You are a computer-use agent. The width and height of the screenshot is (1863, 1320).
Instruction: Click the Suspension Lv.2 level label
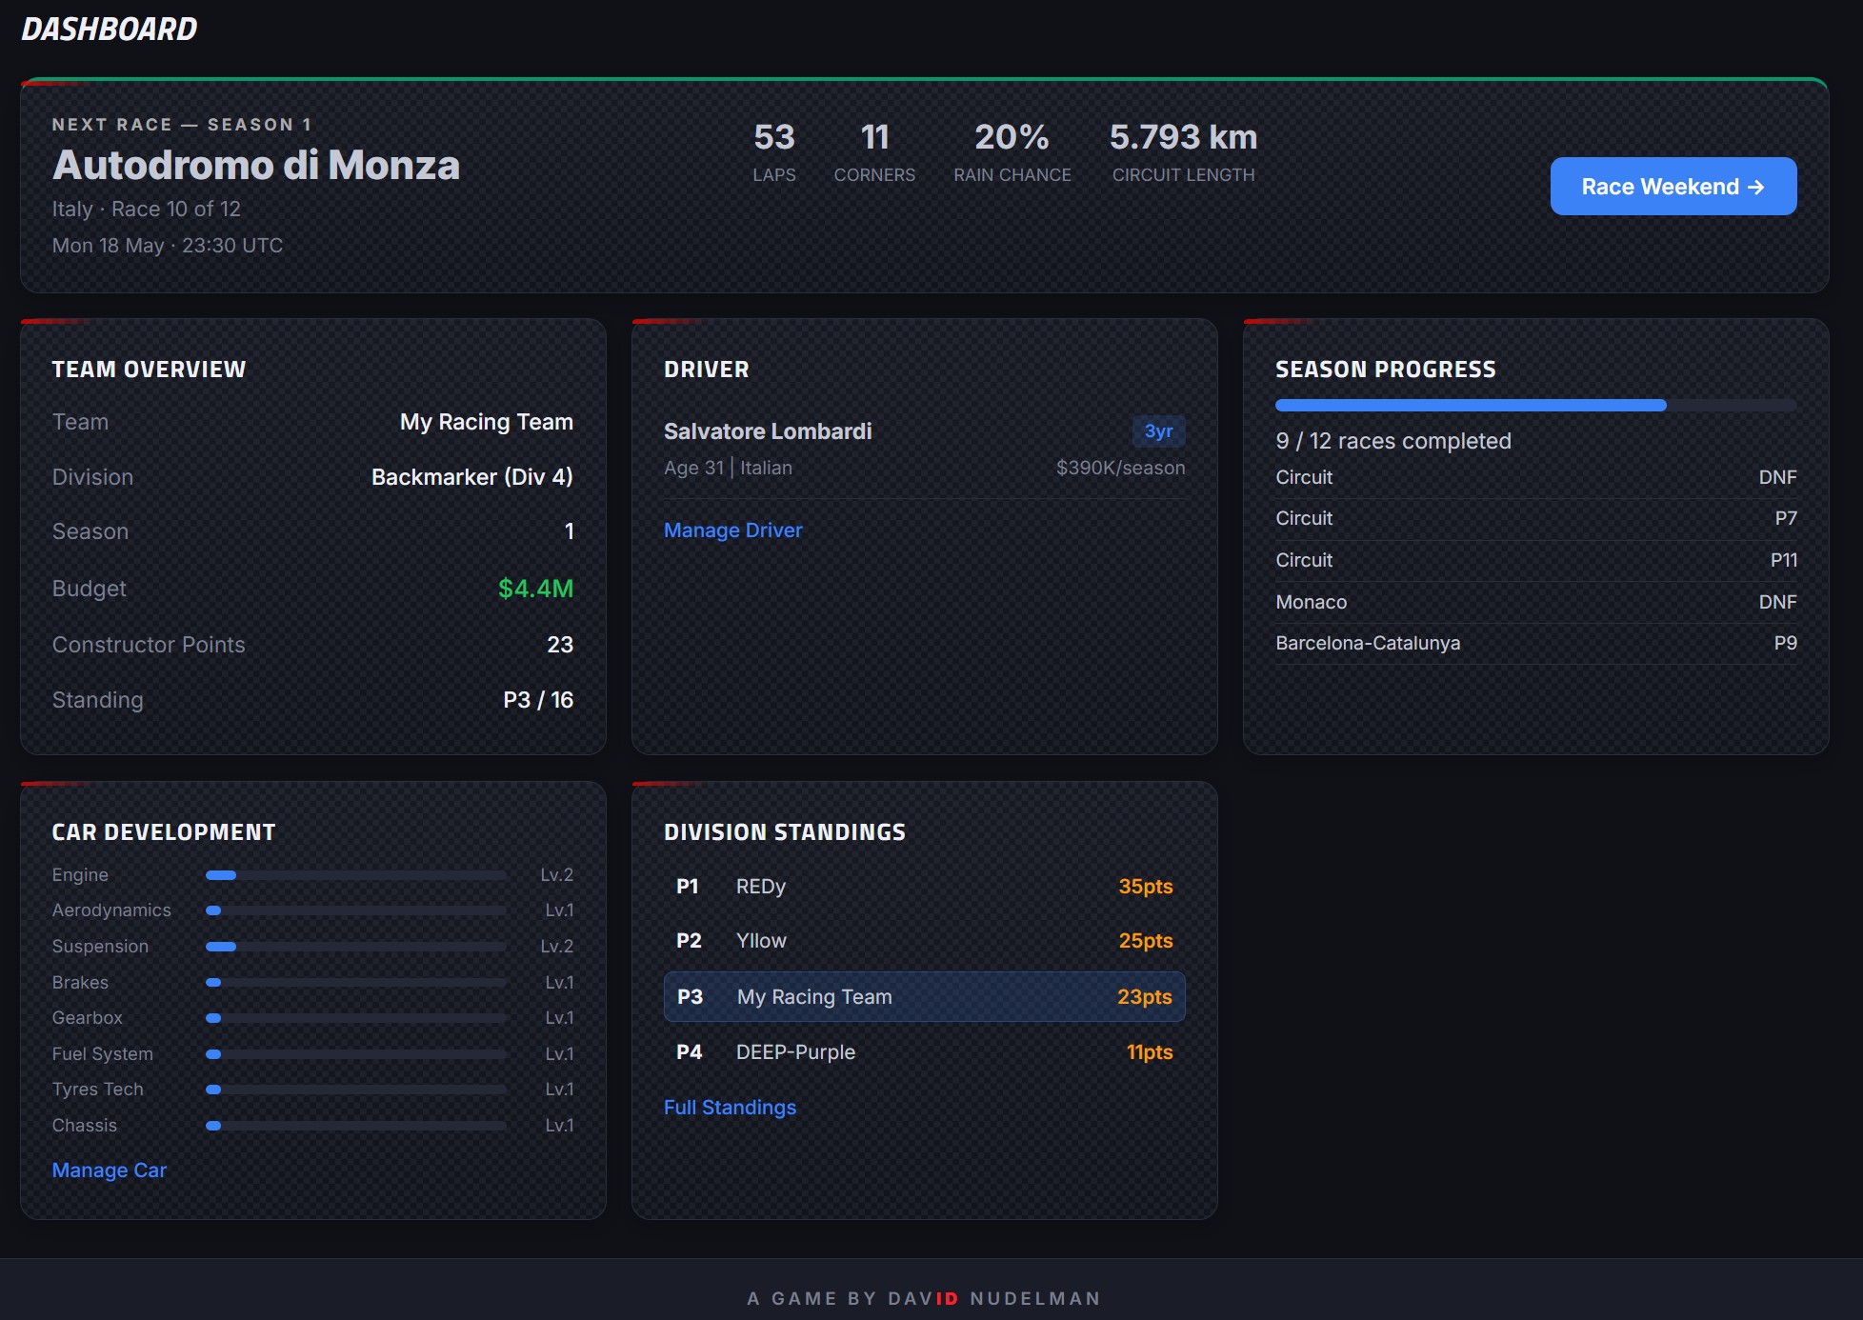pos(556,947)
